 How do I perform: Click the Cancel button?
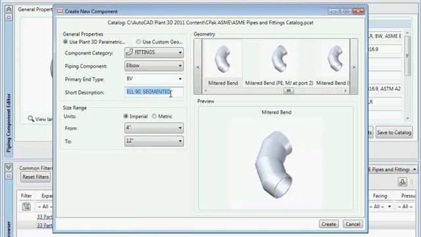tap(353, 224)
